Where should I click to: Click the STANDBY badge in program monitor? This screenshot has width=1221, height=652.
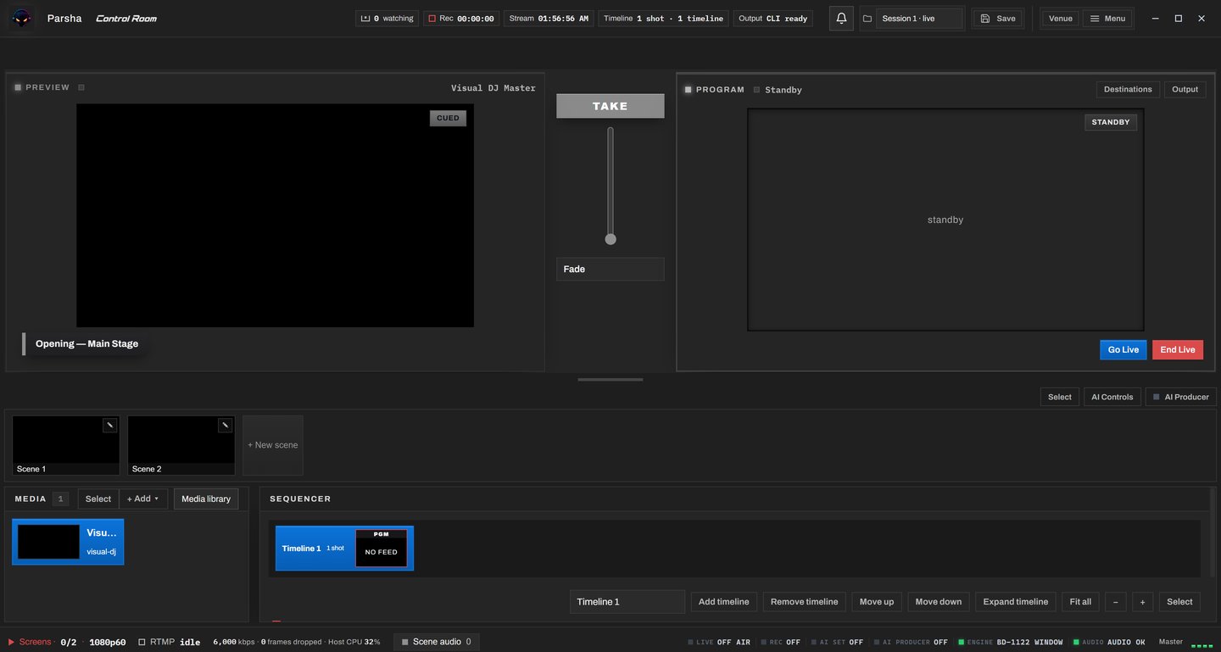[x=1111, y=122]
